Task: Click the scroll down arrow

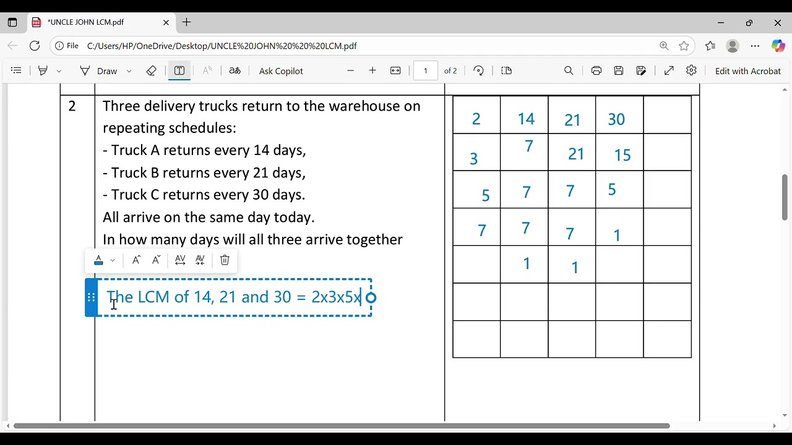Action: tap(785, 416)
